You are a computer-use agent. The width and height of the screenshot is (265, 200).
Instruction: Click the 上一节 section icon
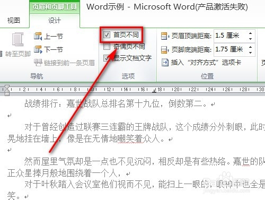[38, 36]
